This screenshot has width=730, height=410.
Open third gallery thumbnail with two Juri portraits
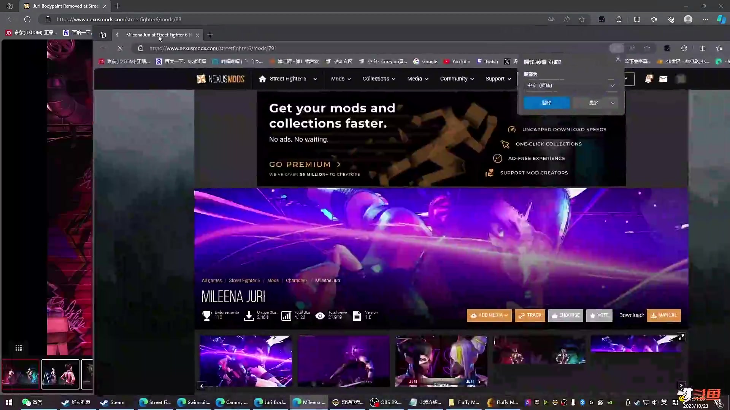(x=441, y=361)
